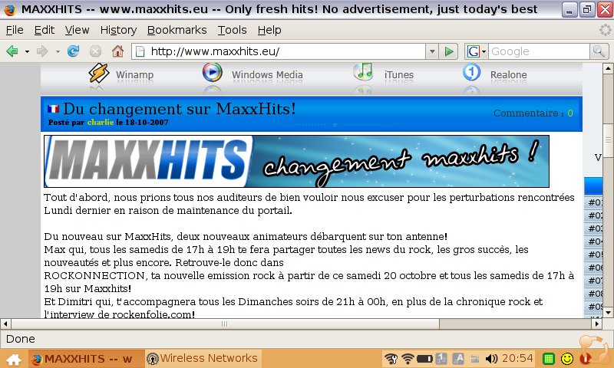The width and height of the screenshot is (614, 368).
Task: Expand the address bar history dropdown
Action: pos(431,51)
